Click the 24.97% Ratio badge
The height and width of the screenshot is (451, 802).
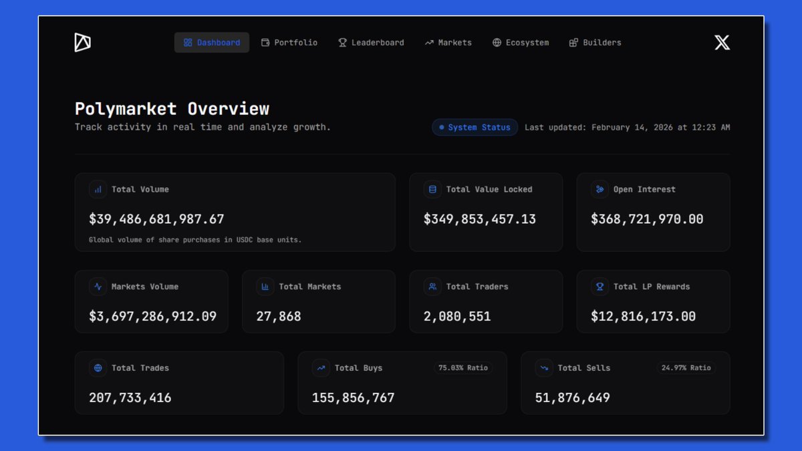coord(686,367)
